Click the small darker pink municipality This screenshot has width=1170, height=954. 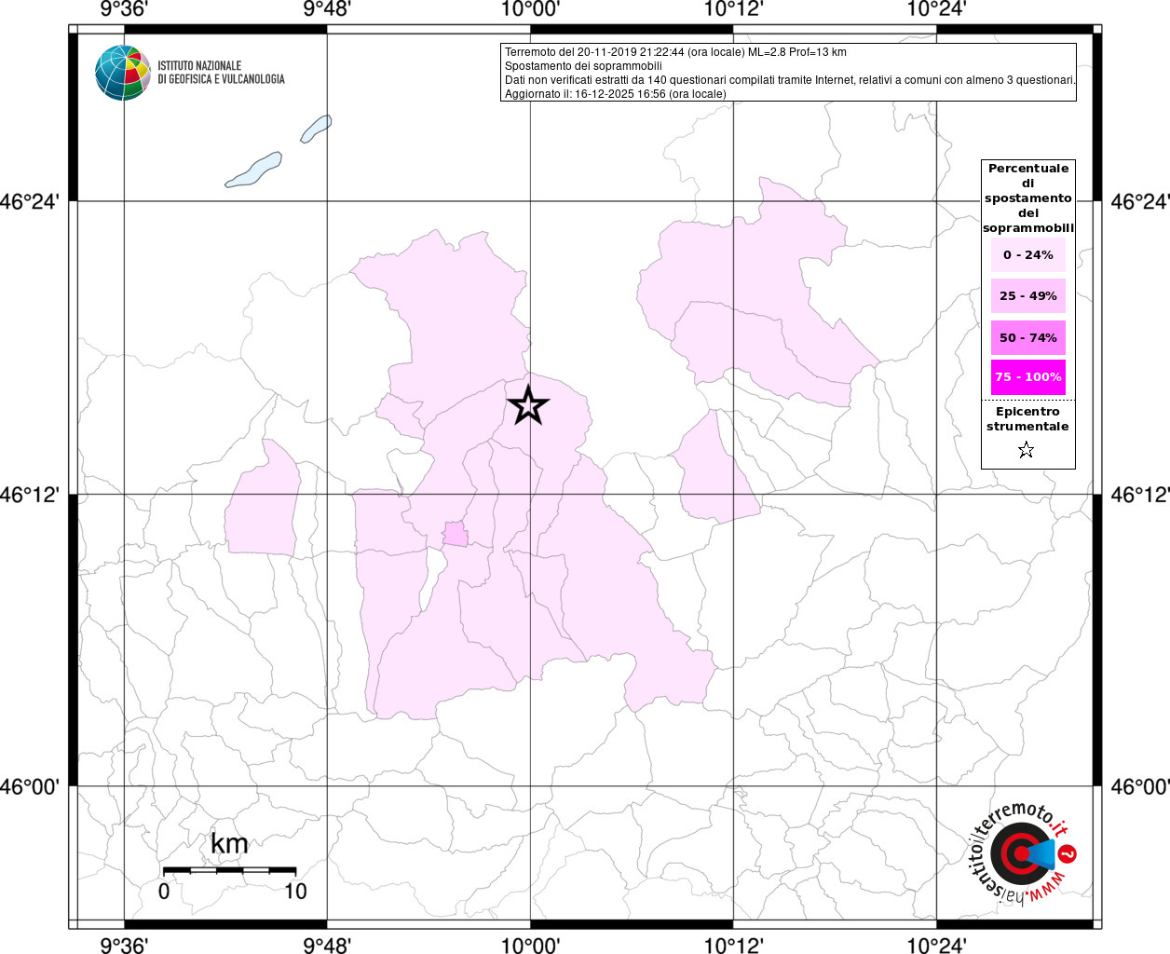pyautogui.click(x=455, y=534)
